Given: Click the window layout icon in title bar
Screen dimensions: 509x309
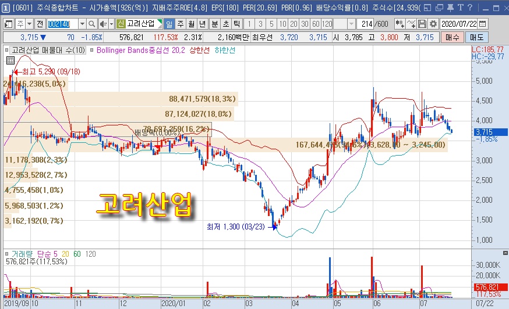Looking at the screenshot, I should tap(427, 8).
